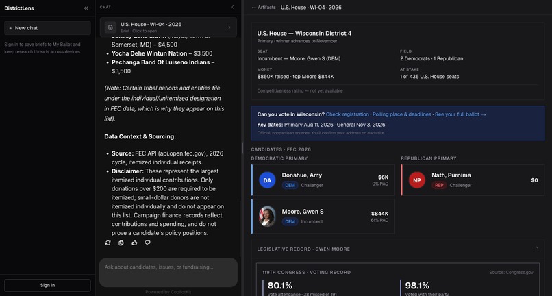Click the right chevron on brief card

click(x=229, y=27)
